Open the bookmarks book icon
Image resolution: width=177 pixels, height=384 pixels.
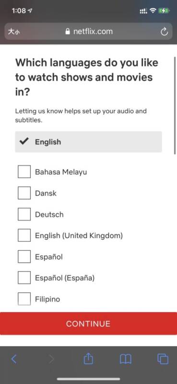[x=125, y=359]
